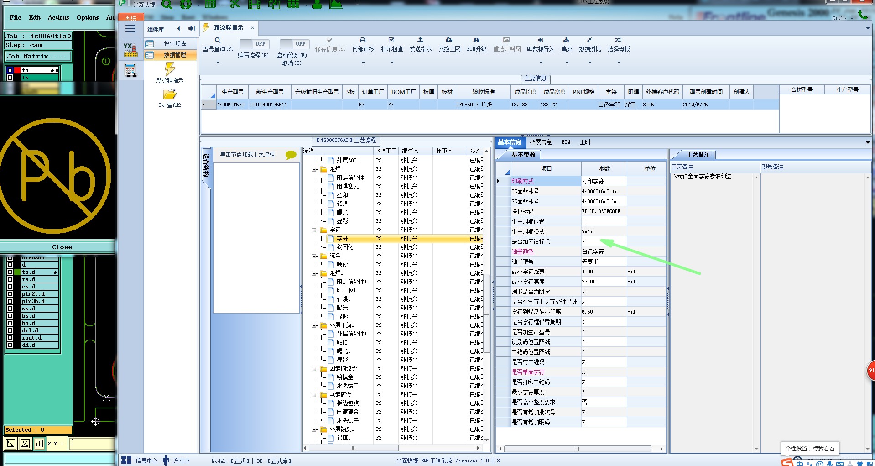
Task: Switch to the 拓展信息 tab
Action: [541, 142]
